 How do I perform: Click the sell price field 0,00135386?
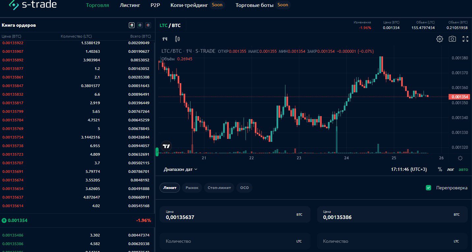point(392,214)
